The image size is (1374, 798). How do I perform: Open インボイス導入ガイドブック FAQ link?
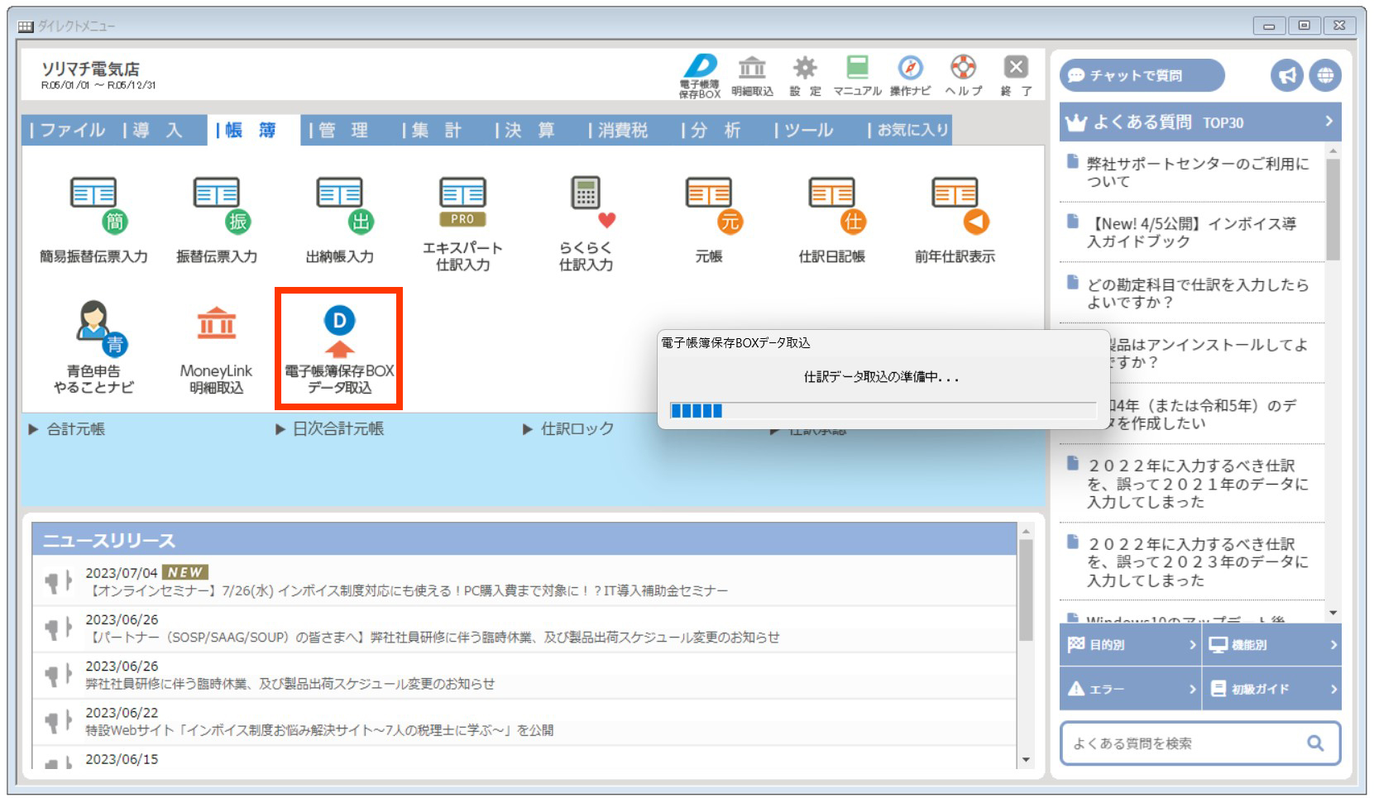1192,232
